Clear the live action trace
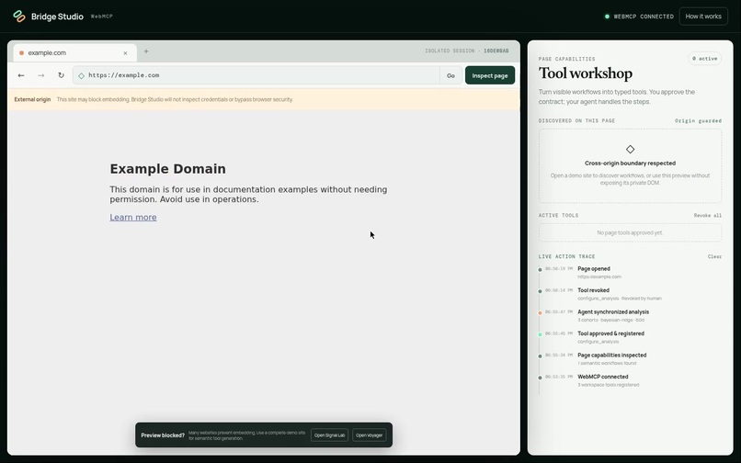The height and width of the screenshot is (463, 741). coord(714,256)
